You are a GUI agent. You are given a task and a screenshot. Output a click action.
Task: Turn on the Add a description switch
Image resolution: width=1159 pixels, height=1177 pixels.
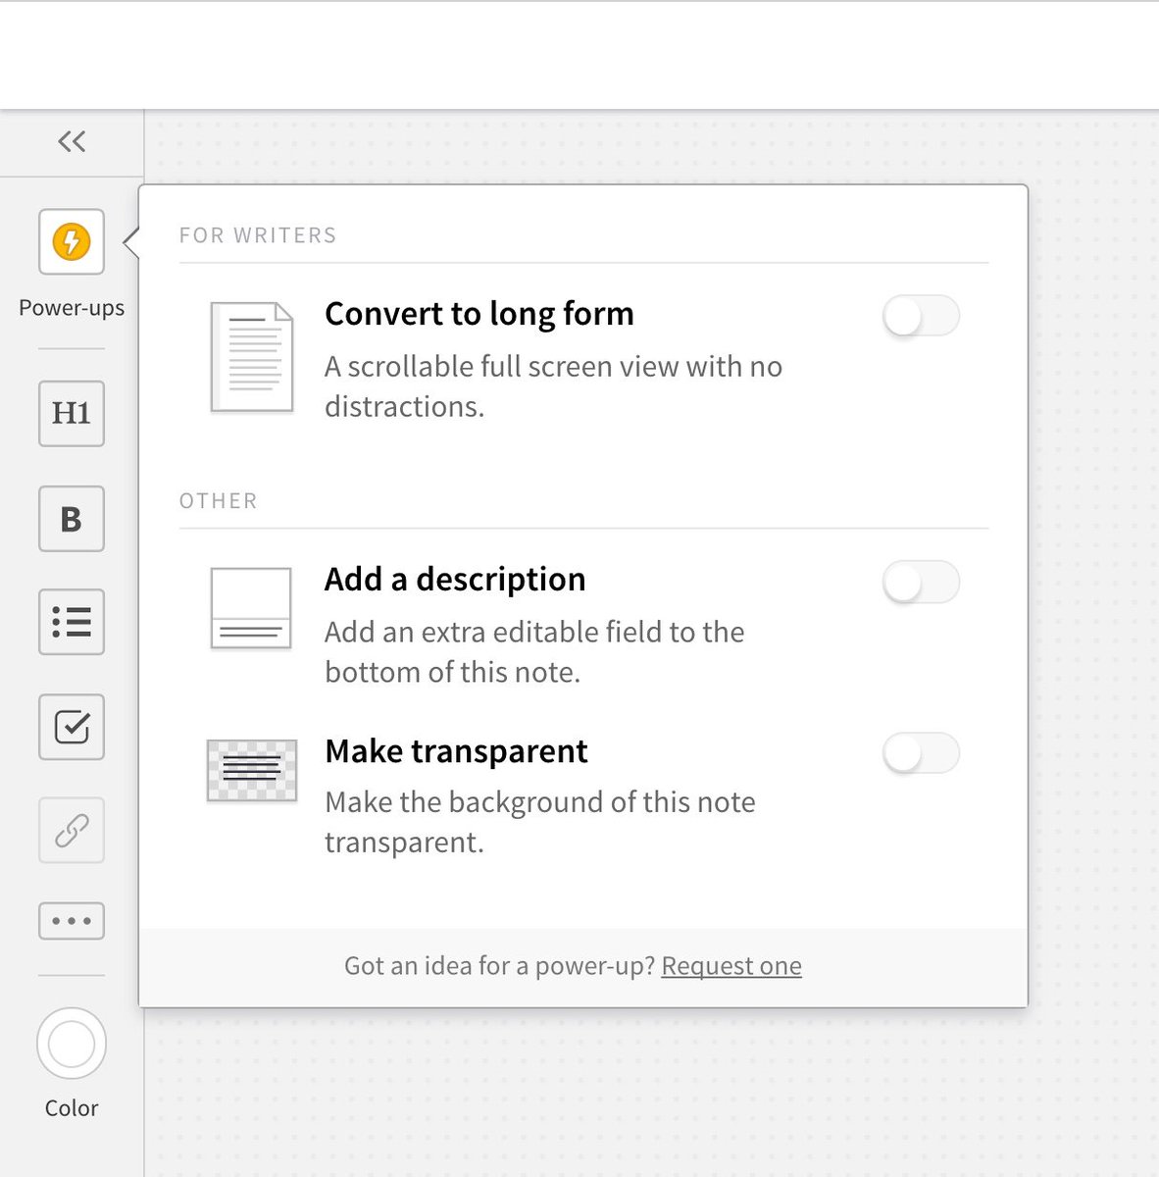coord(921,582)
